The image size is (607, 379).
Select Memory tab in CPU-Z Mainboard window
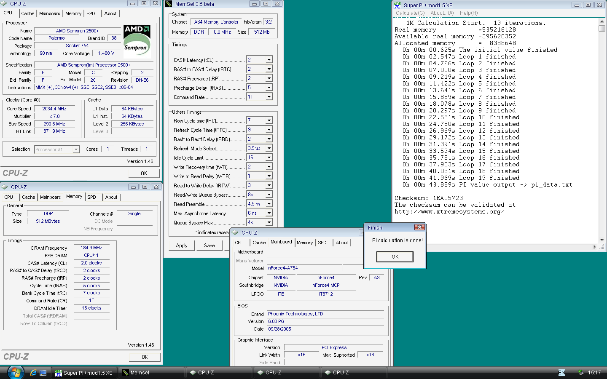tap(305, 243)
